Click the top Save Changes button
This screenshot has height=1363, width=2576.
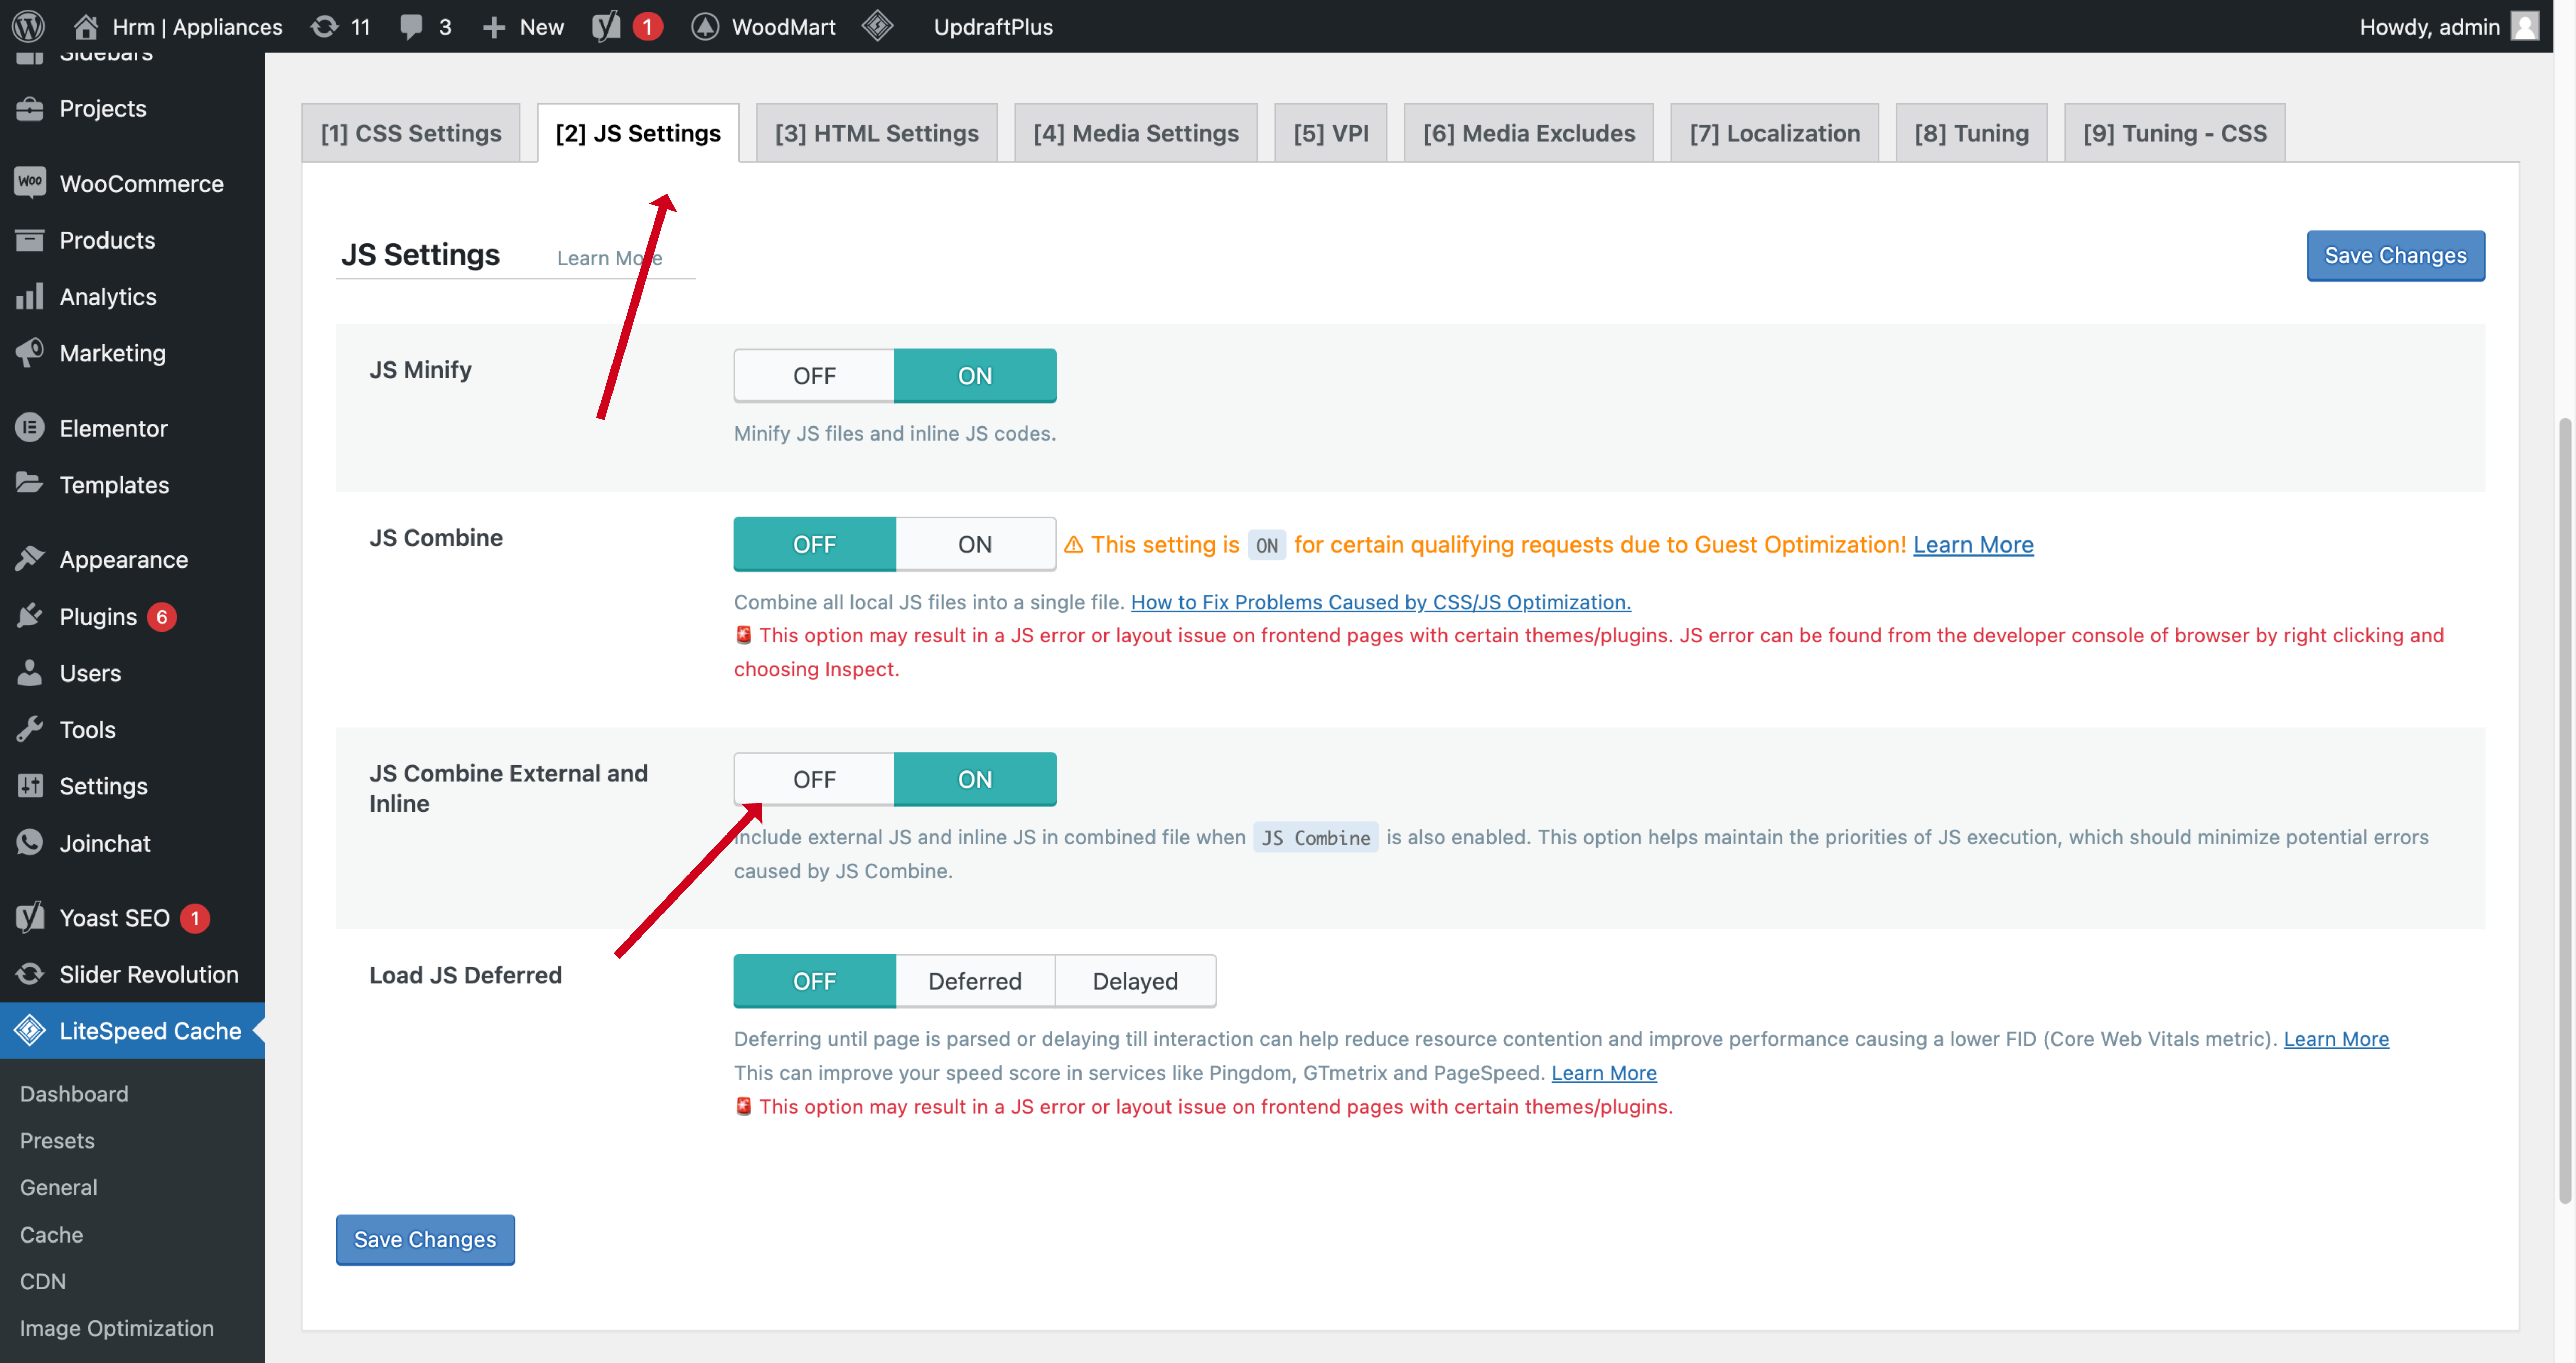pos(2396,256)
